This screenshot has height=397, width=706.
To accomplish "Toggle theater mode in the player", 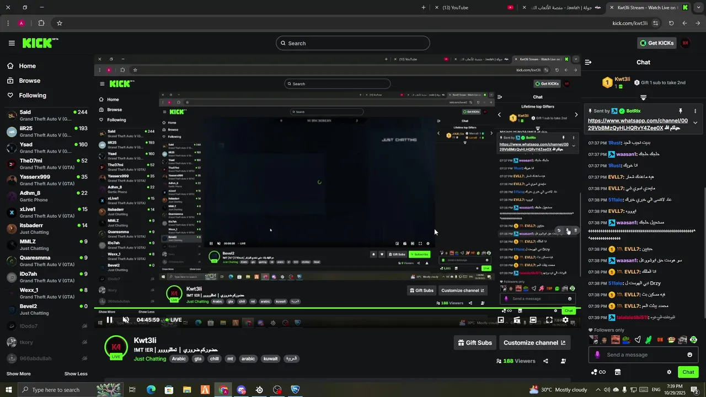I will point(533,320).
